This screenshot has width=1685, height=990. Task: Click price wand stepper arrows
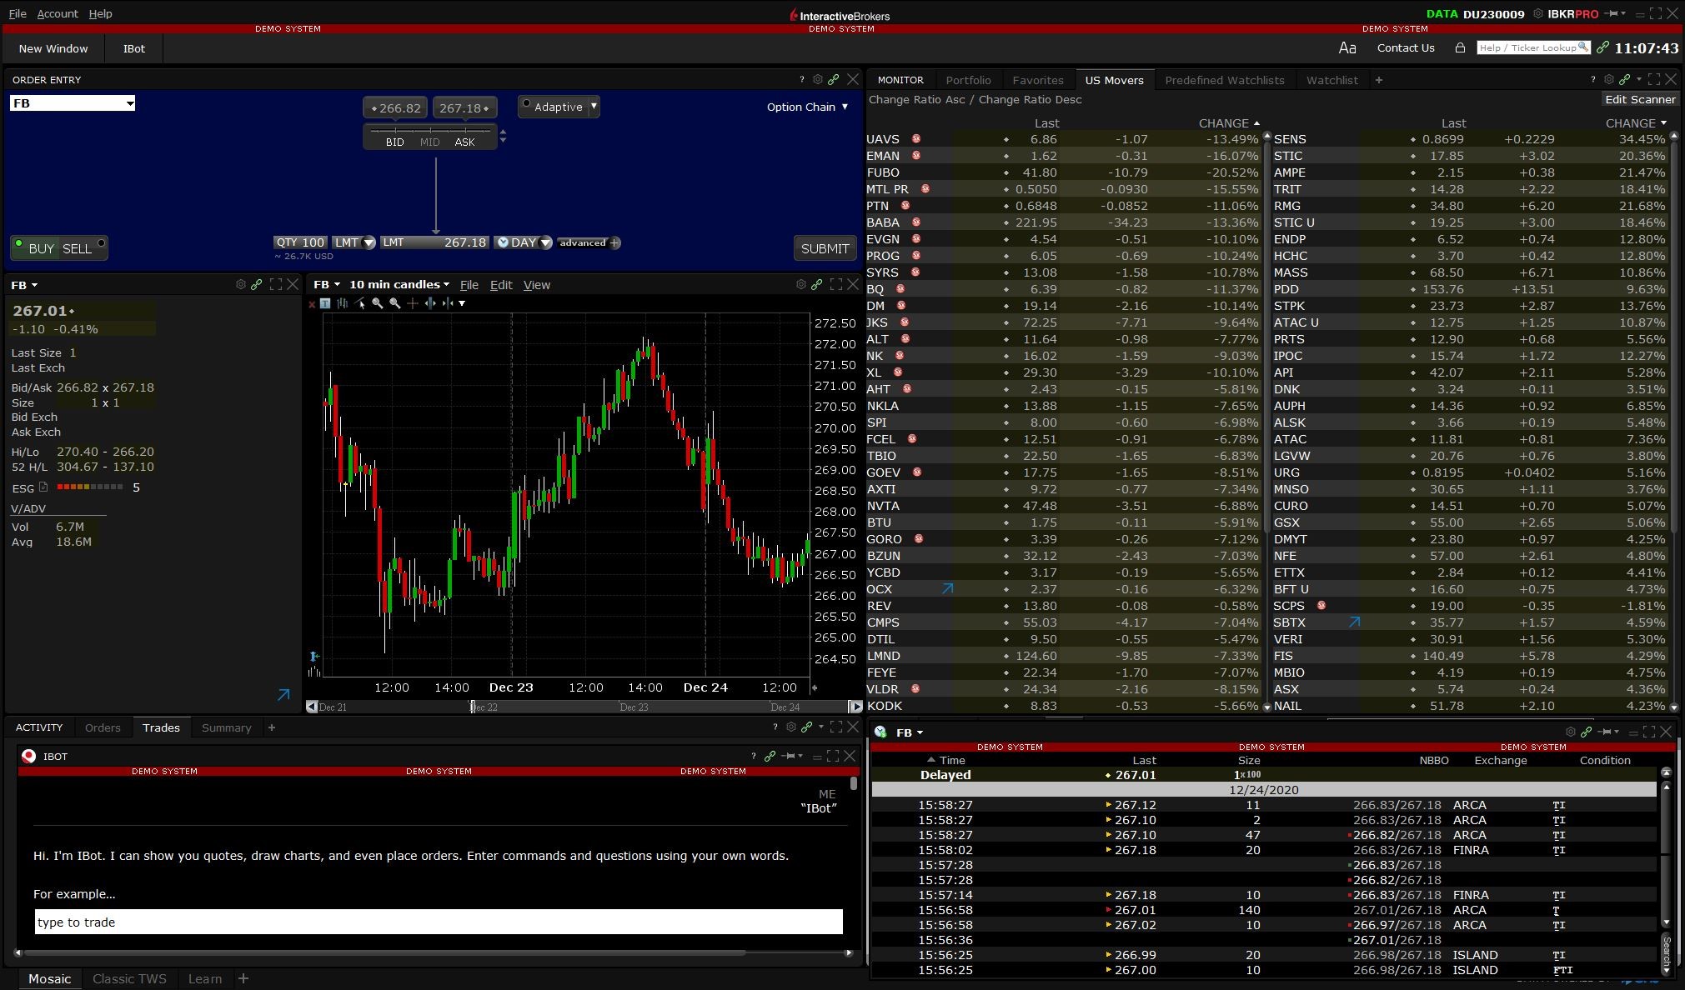[x=502, y=135]
